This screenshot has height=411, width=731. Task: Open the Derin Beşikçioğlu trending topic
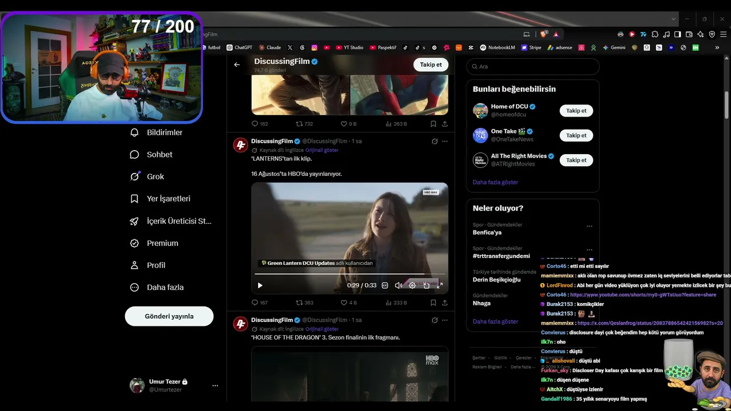pyautogui.click(x=497, y=280)
